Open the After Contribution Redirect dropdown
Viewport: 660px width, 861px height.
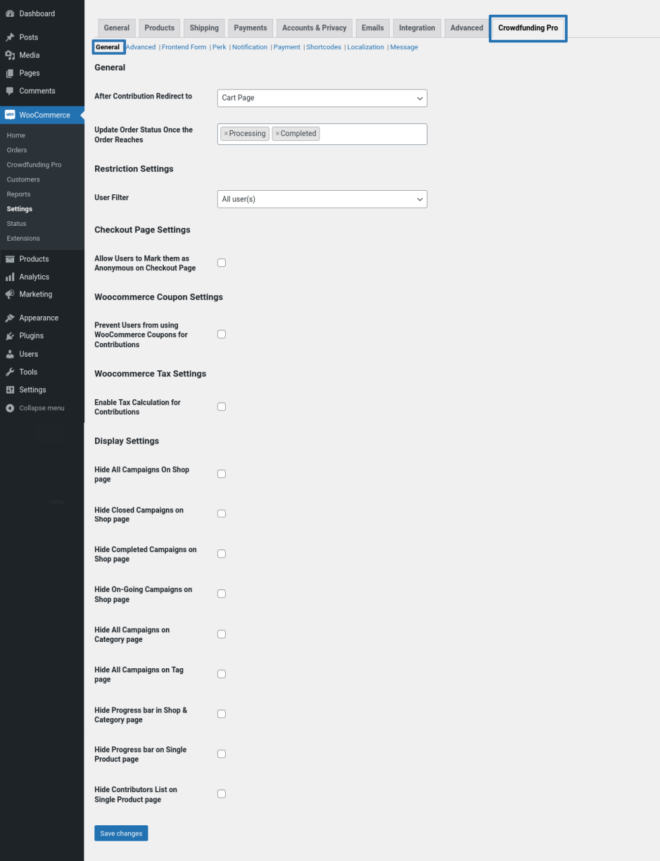point(322,98)
